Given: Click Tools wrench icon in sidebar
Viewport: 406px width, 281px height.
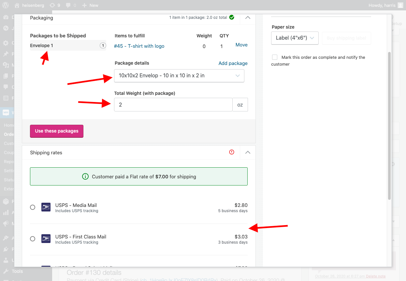Looking at the screenshot, I should pyautogui.click(x=6, y=271).
